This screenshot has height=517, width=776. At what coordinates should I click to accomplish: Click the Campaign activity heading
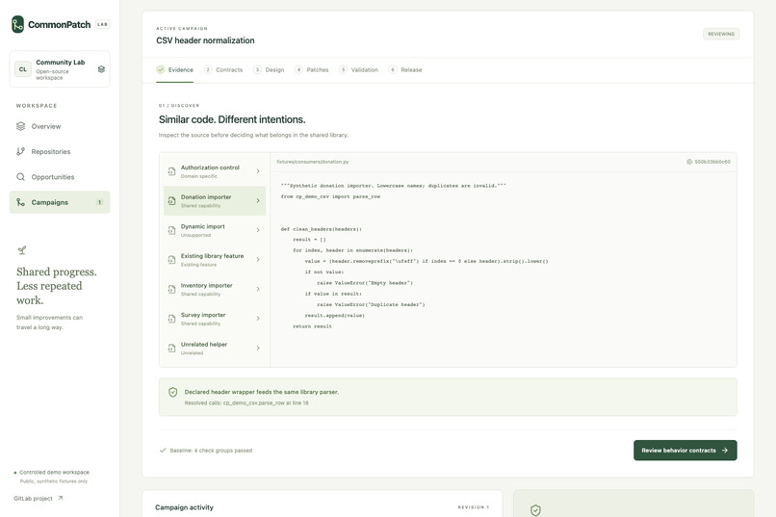click(x=184, y=507)
